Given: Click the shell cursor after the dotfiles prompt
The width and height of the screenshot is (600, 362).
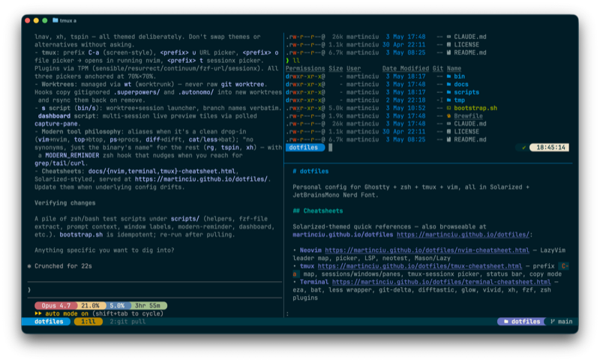Looking at the screenshot, I should (330, 148).
